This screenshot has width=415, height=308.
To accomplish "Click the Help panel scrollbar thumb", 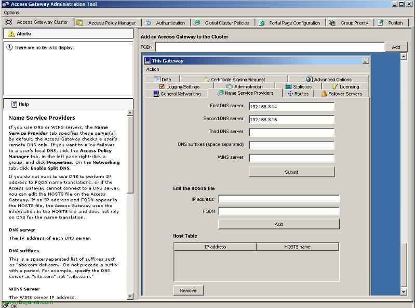I will coord(130,155).
